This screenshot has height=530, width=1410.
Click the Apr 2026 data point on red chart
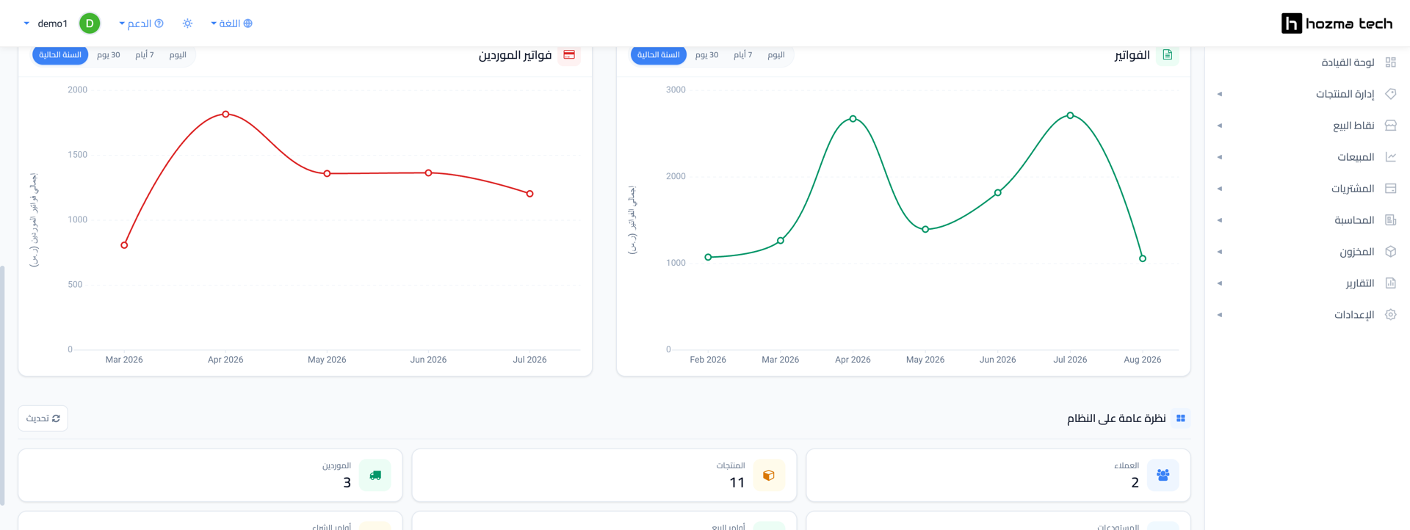225,115
